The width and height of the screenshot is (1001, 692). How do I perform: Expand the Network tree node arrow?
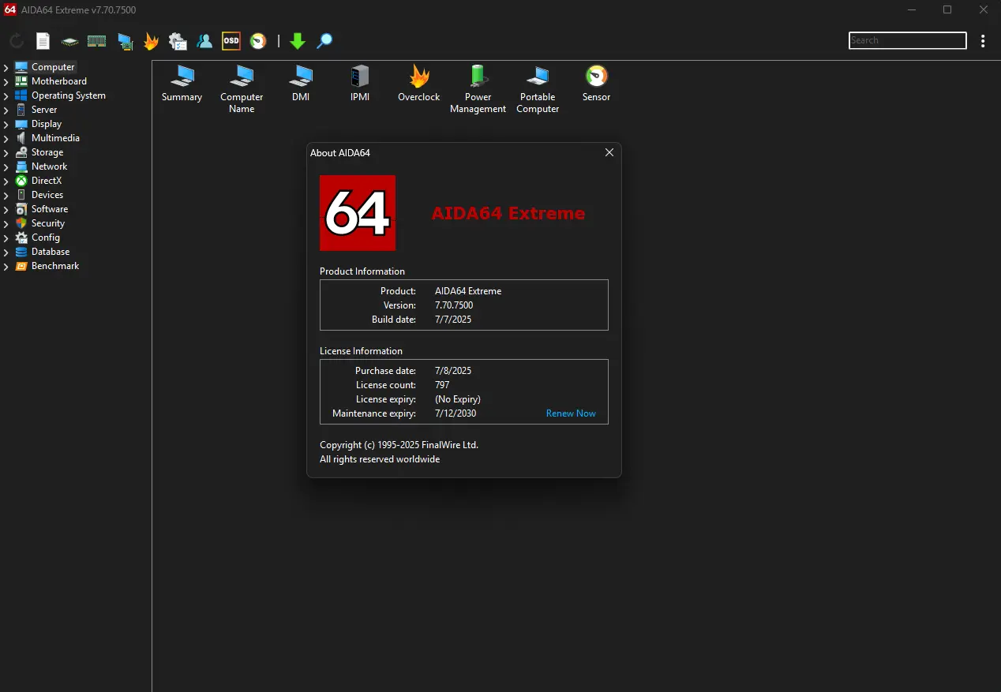coord(6,166)
